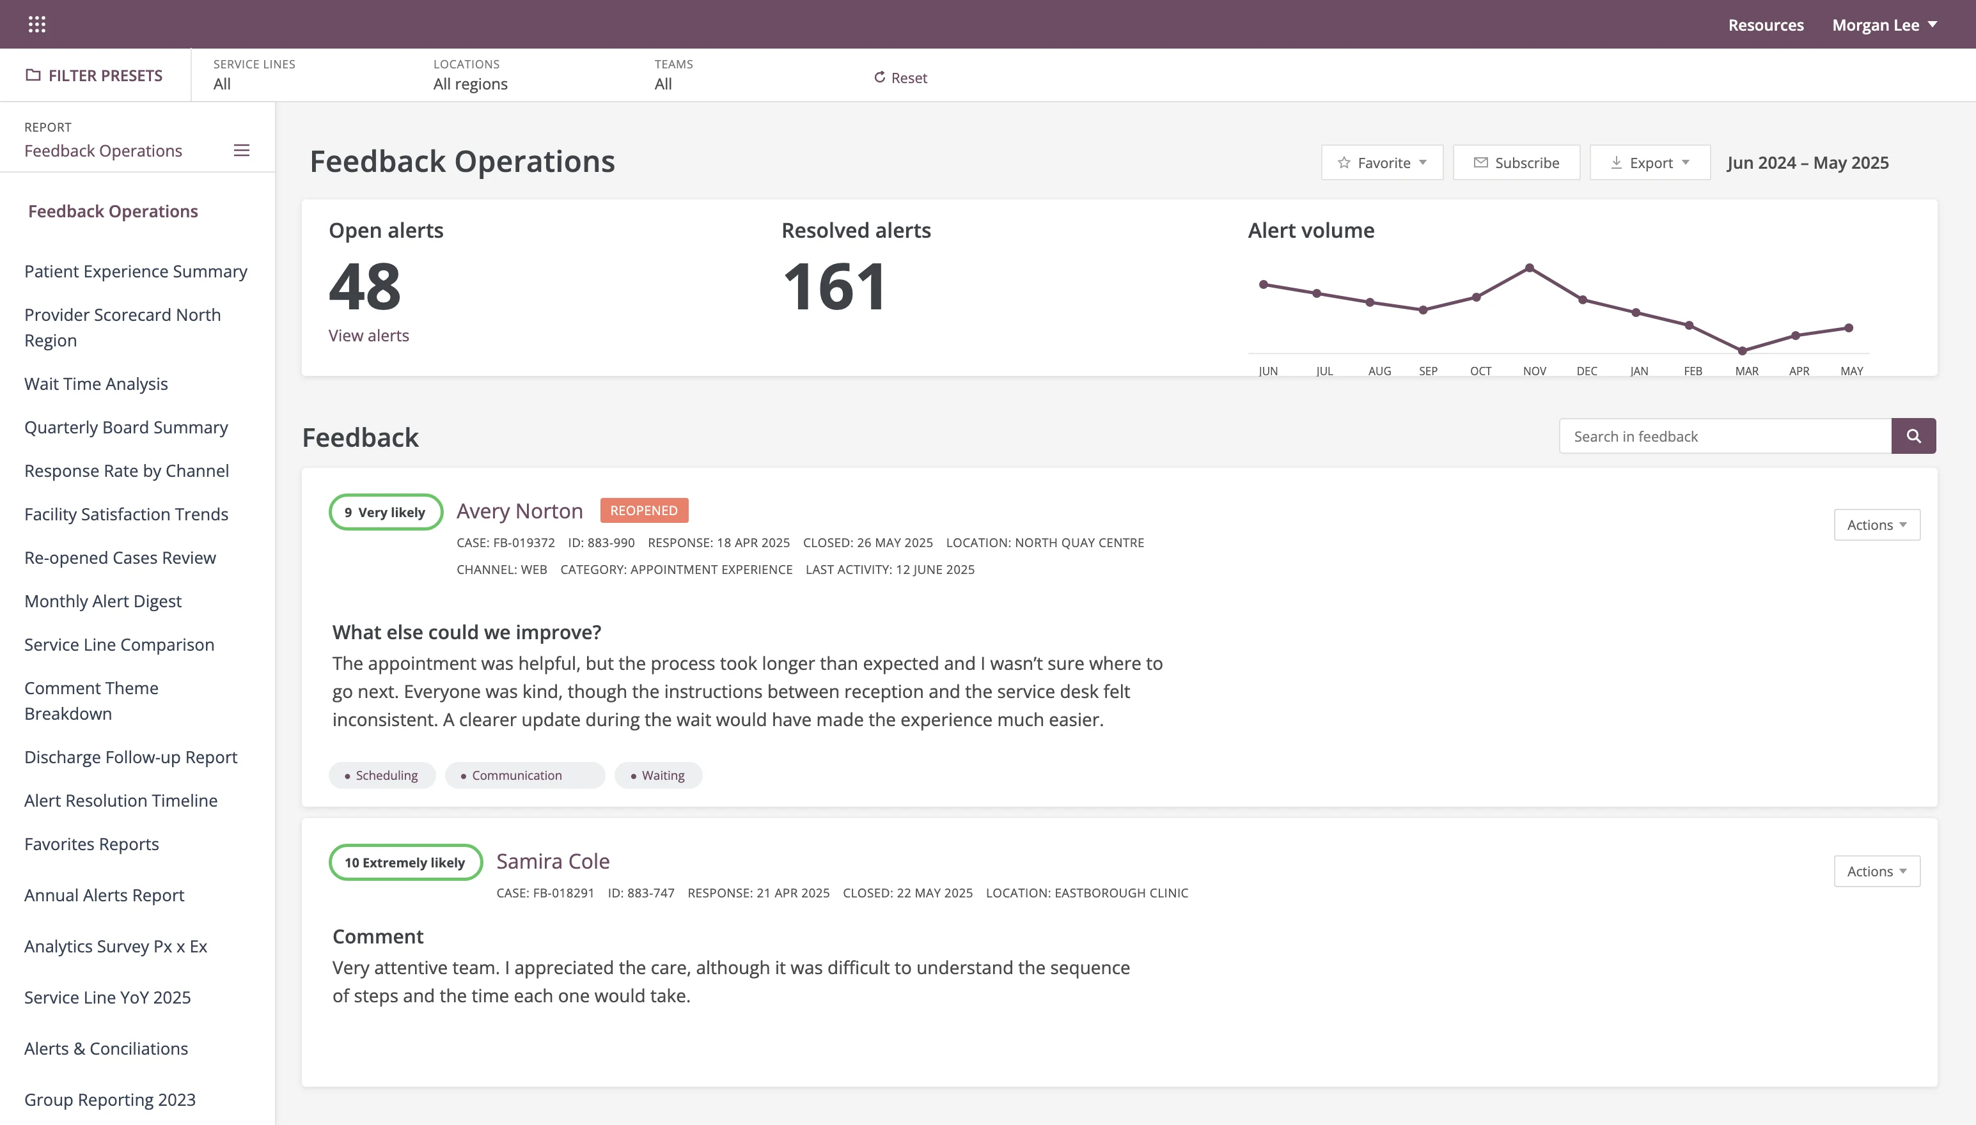Open the app launcher grid icon
Image resolution: width=1976 pixels, height=1125 pixels.
[x=36, y=25]
